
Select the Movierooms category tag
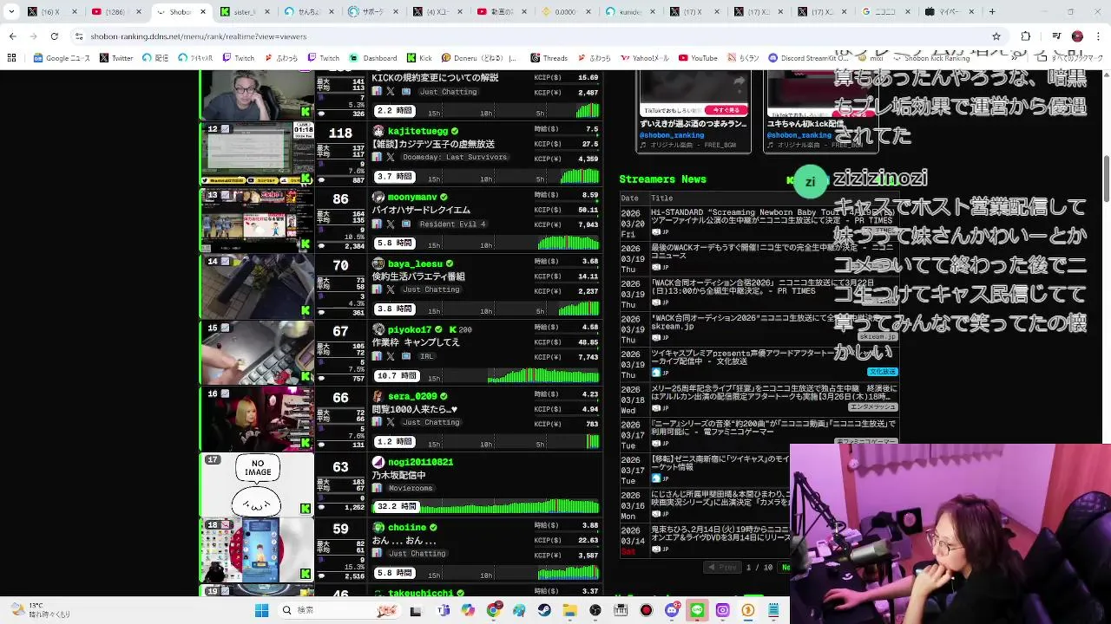coord(411,488)
